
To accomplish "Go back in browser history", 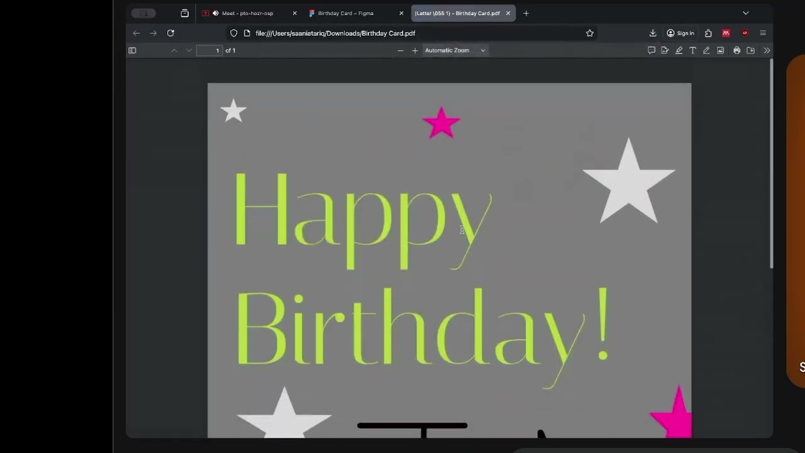I will click(x=136, y=33).
